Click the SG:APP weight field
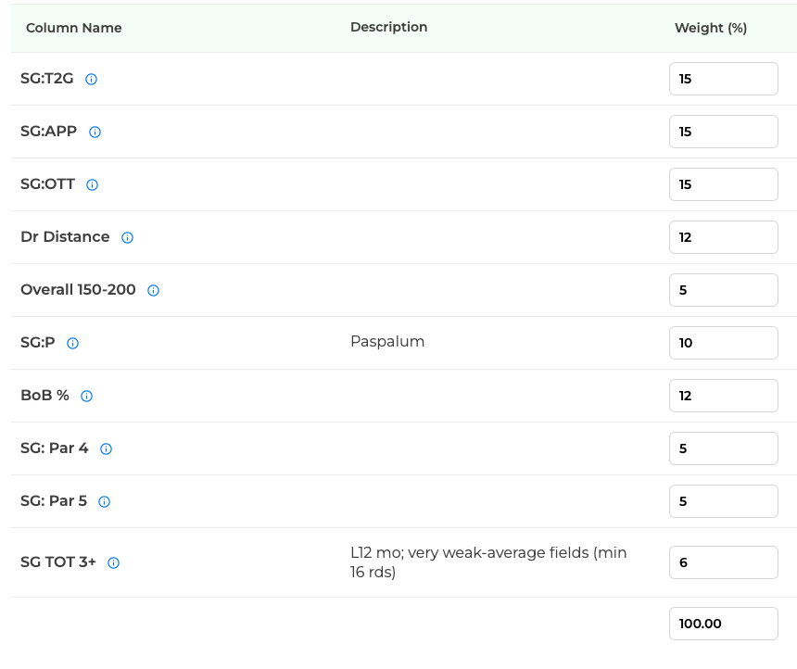Image resolution: width=797 pixels, height=669 pixels. (723, 132)
